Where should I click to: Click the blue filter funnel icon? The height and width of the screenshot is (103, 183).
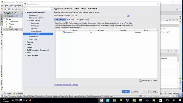point(176,51)
